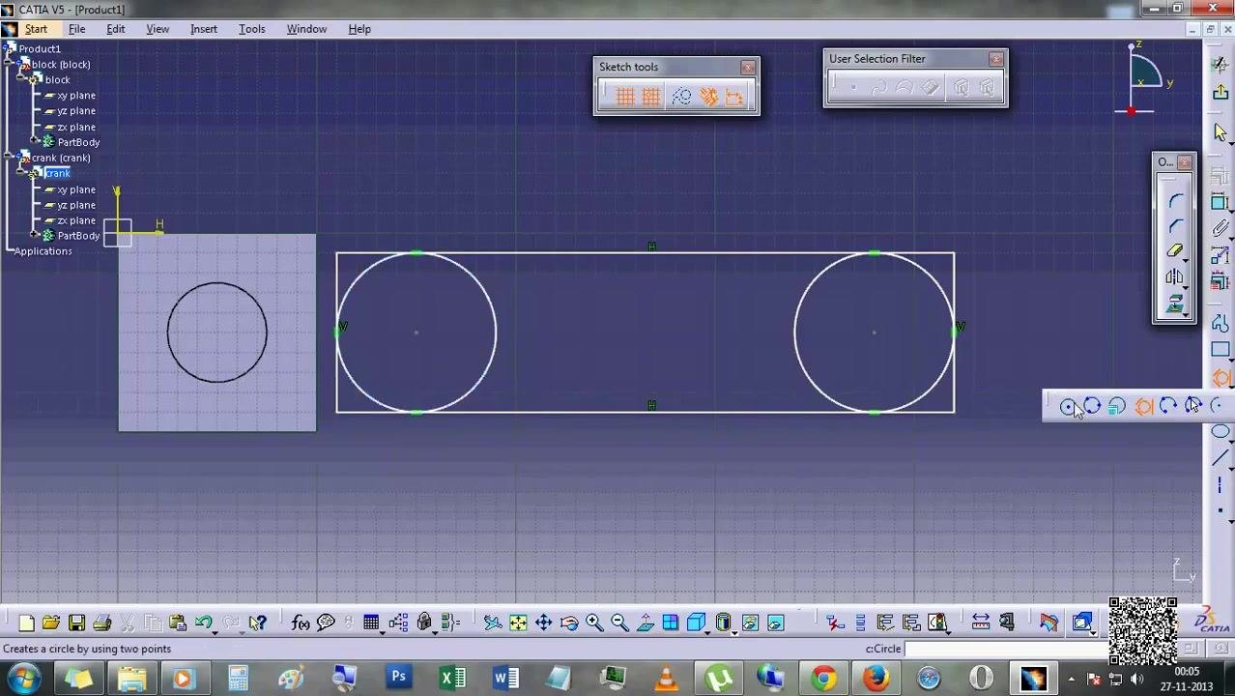The height and width of the screenshot is (696, 1235).
Task: Click the Formula f(x) icon
Action: tap(301, 623)
